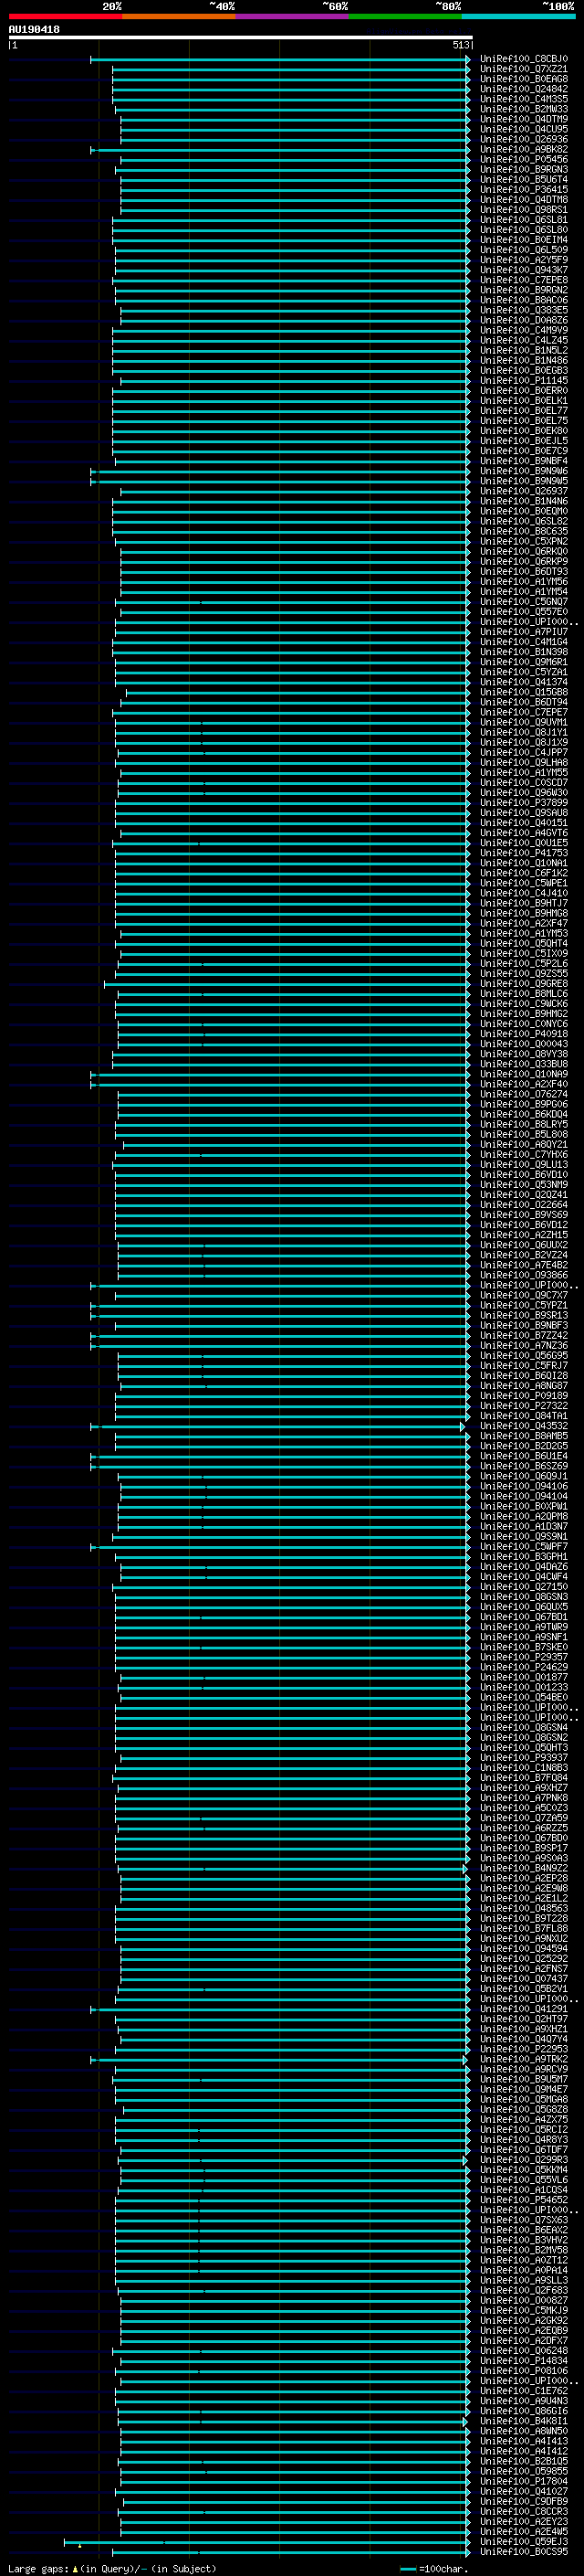Open hit UniRef100_C8CBJ0
This screenshot has height=2576, width=584.
click(x=523, y=59)
